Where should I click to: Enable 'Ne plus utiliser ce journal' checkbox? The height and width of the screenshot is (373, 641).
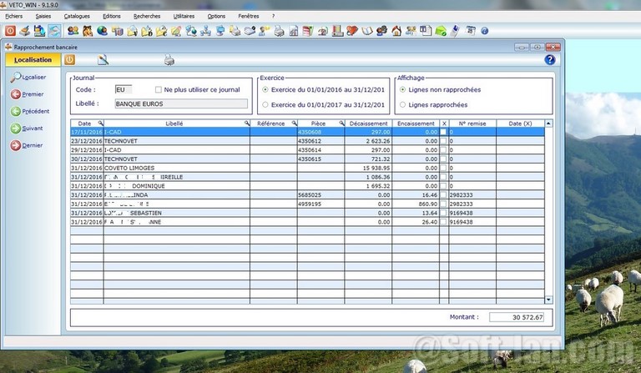(x=159, y=89)
